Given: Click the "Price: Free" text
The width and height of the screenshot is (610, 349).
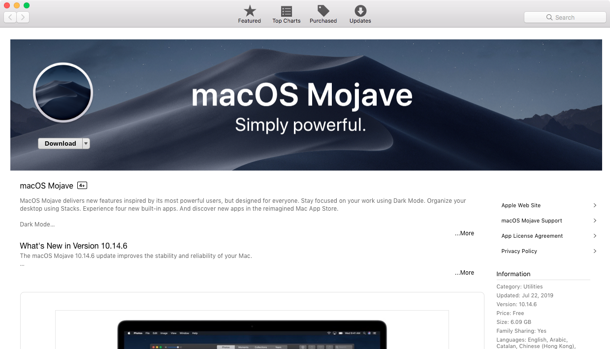Looking at the screenshot, I should point(510,313).
